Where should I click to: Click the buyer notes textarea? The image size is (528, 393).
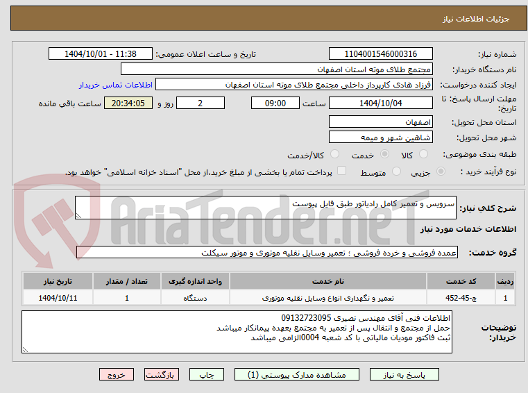[x=237, y=332]
